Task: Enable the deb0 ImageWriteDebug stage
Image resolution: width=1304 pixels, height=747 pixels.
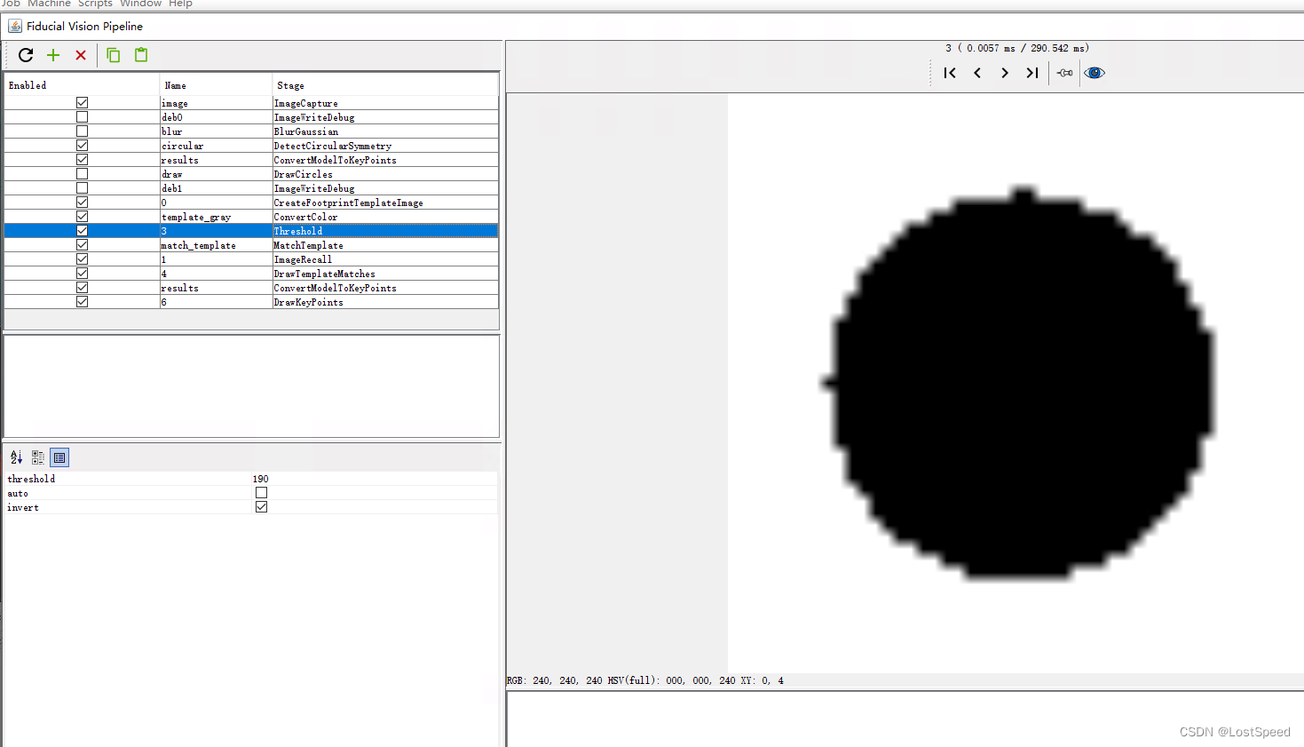Action: point(82,117)
